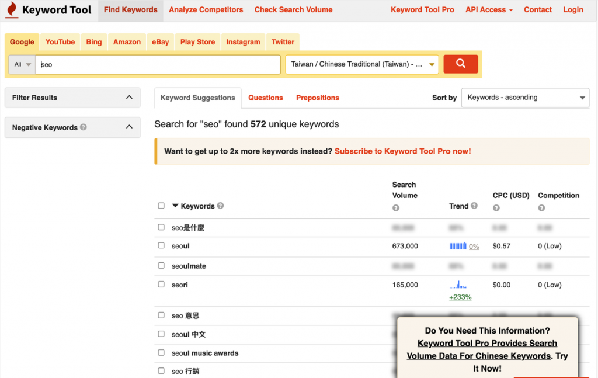The height and width of the screenshot is (378, 598).
Task: Click the +233% trend link for seori
Action: coord(460,297)
